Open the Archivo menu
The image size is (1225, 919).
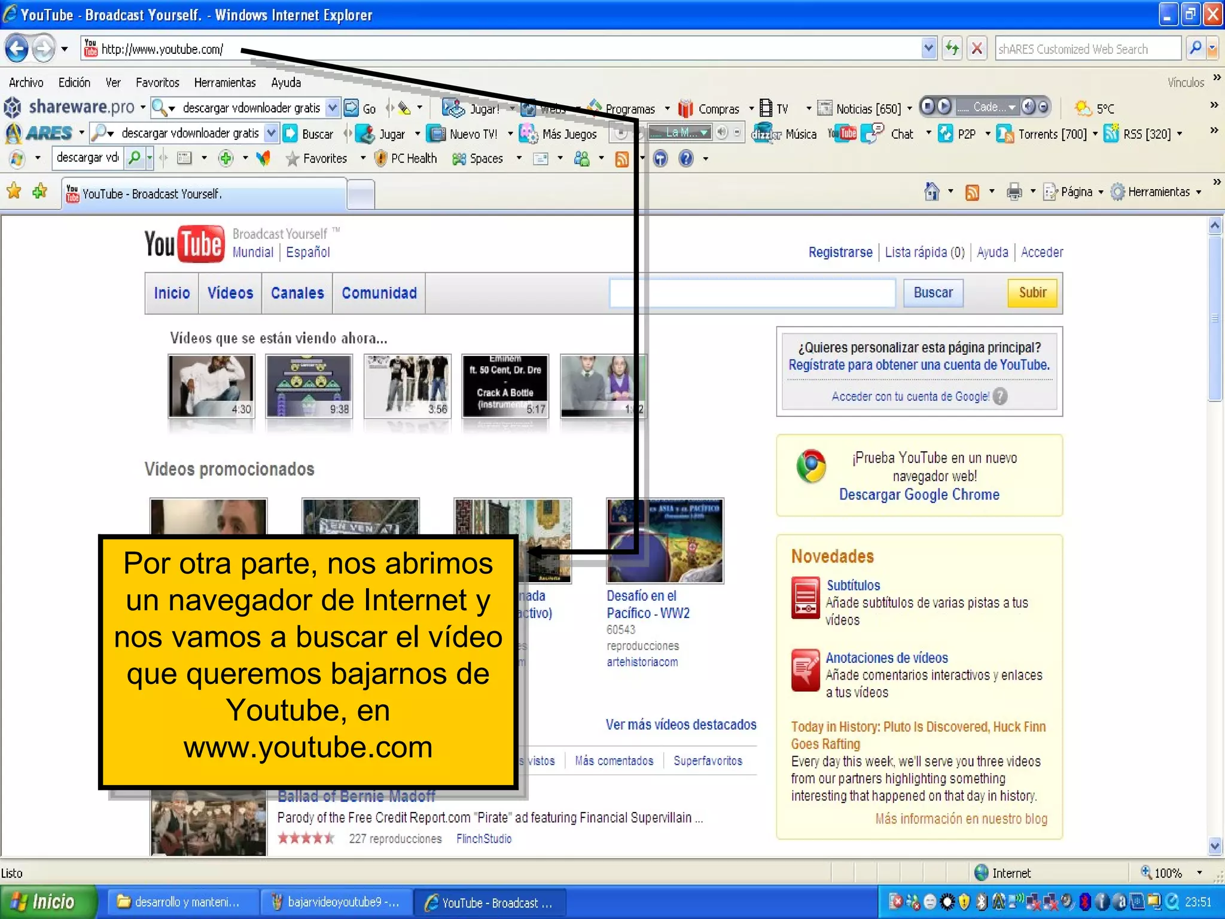(26, 83)
